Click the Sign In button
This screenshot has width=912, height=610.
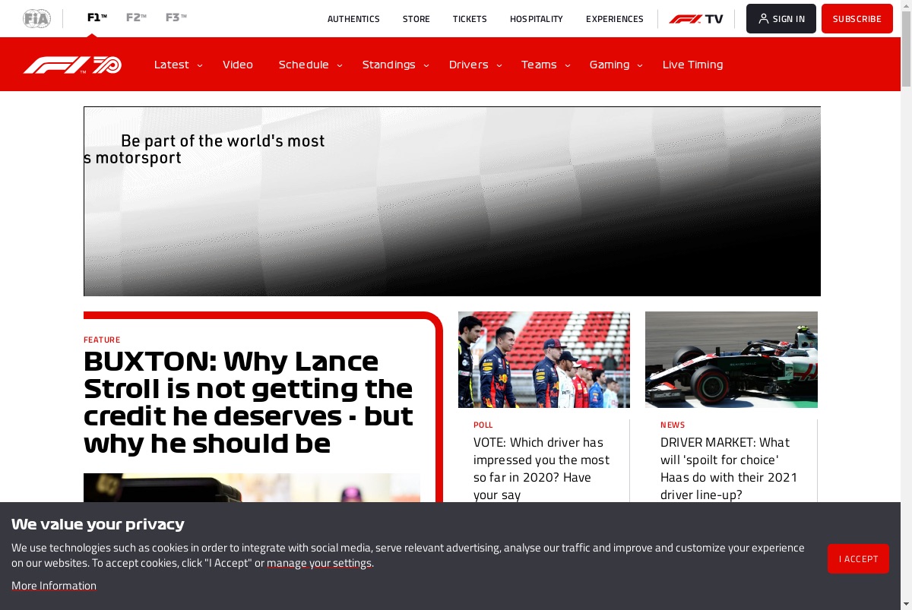781,19
